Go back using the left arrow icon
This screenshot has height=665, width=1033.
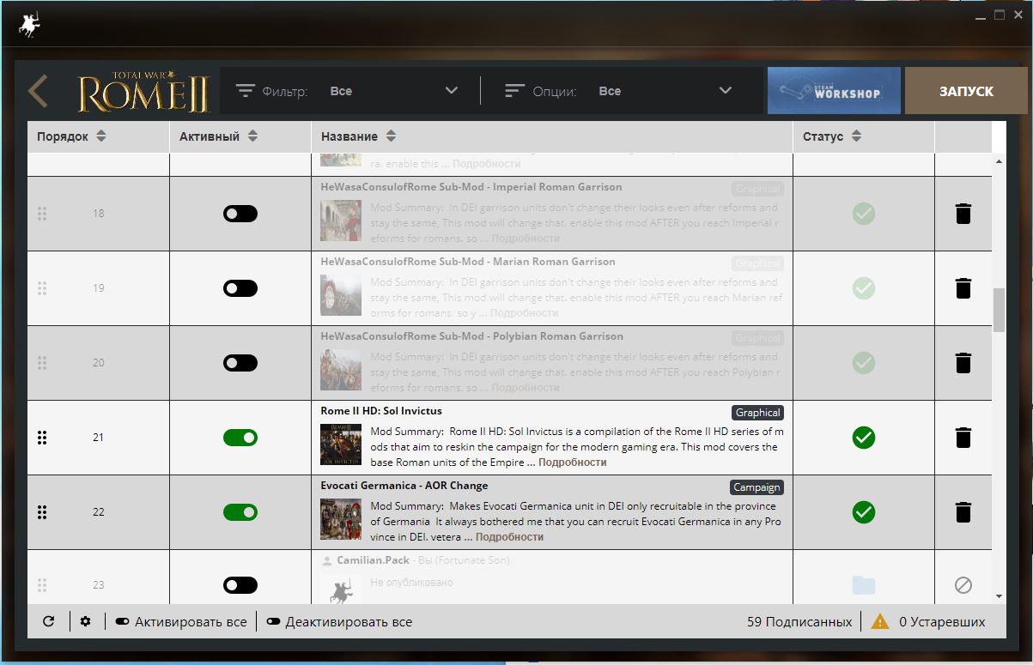38,91
